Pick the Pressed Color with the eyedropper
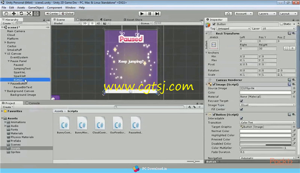Image resolution: width=300 pixels, height=173 pixels. pos(294,139)
